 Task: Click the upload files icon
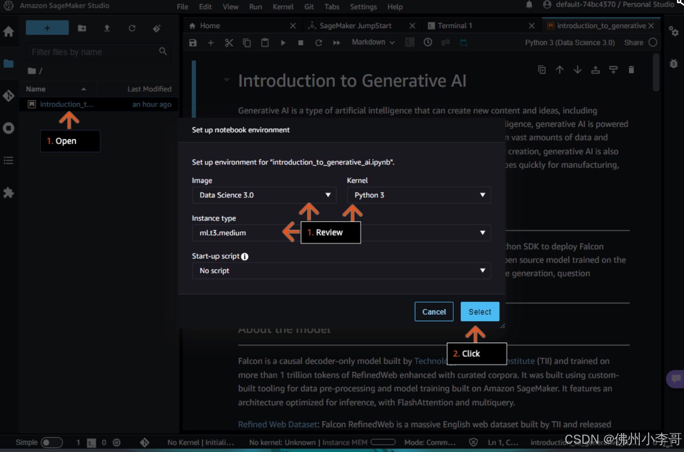(x=107, y=28)
